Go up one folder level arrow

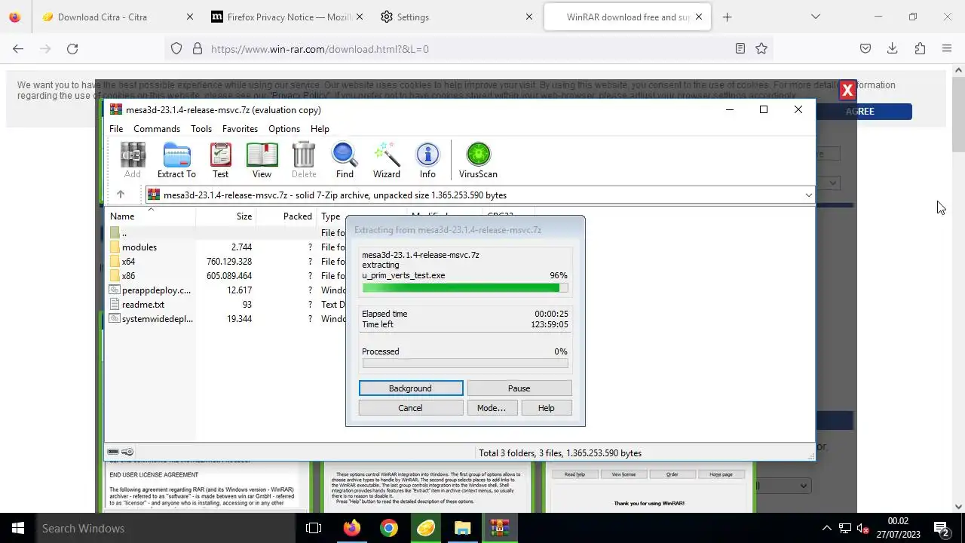pyautogui.click(x=120, y=195)
